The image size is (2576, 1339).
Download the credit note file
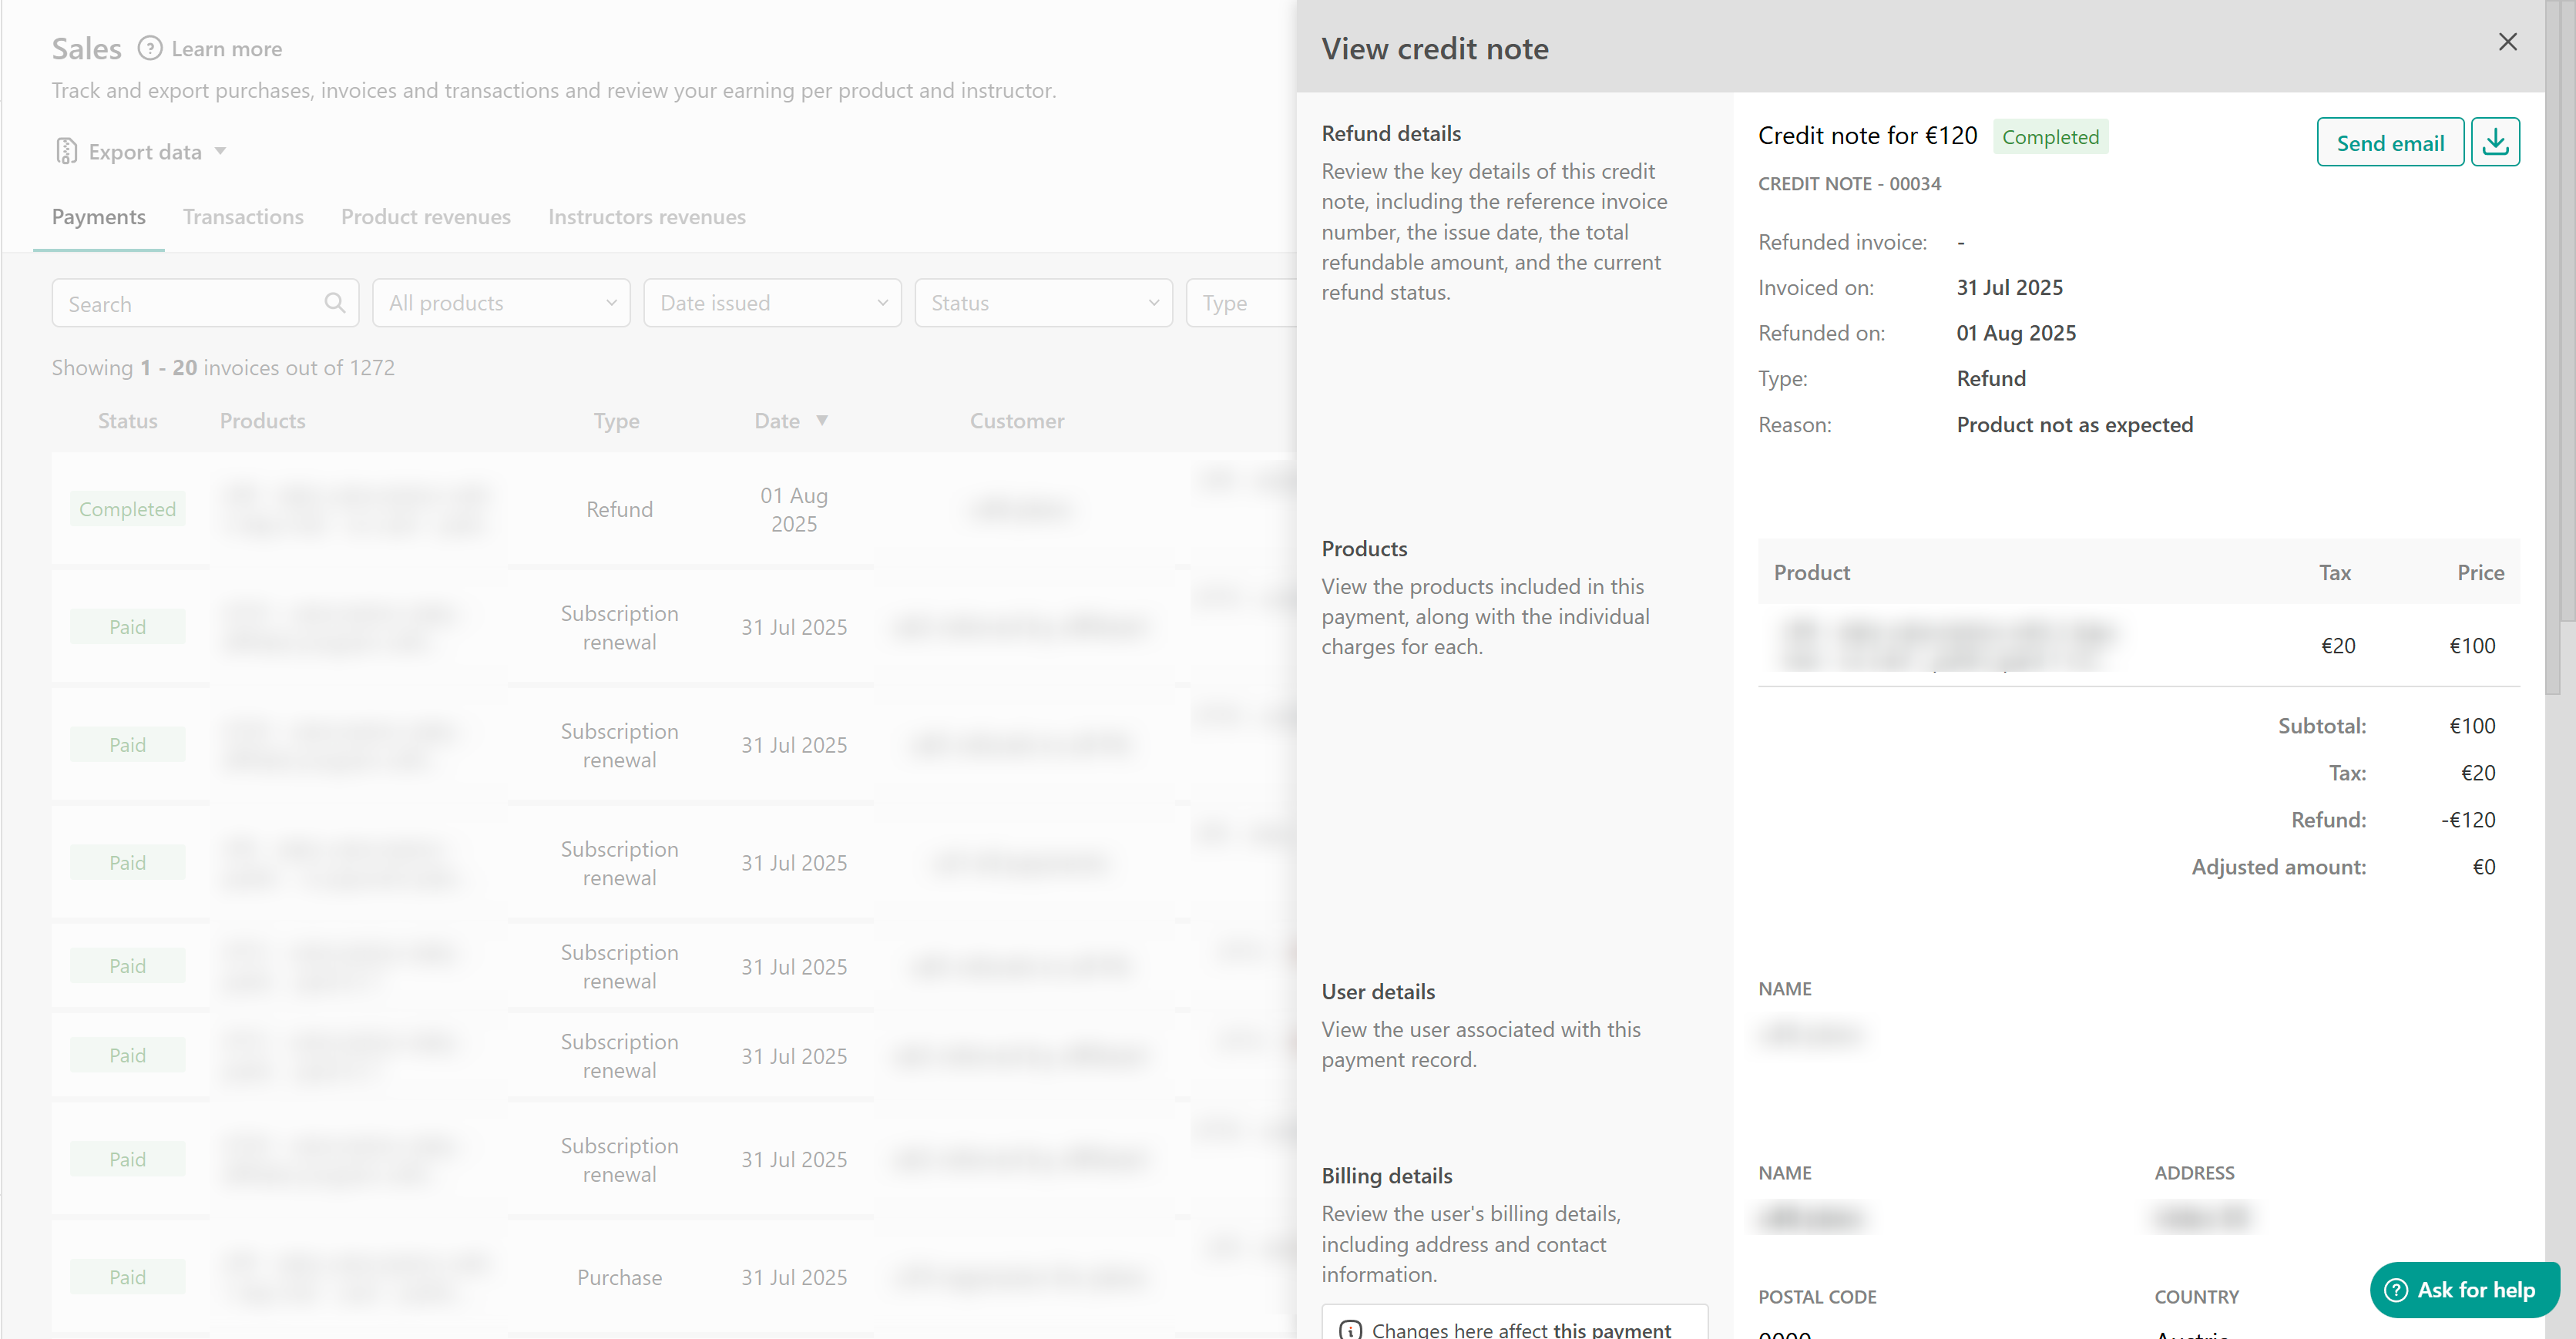click(2494, 142)
